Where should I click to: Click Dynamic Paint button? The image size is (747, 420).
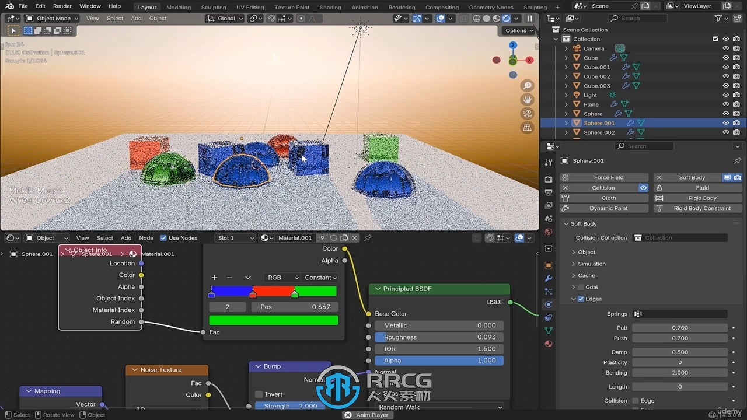(604, 208)
